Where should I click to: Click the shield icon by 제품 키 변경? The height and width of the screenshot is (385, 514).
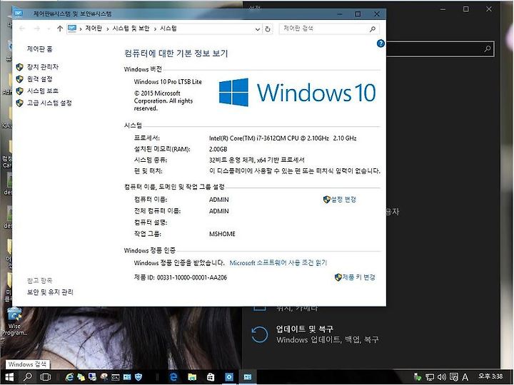(338, 277)
